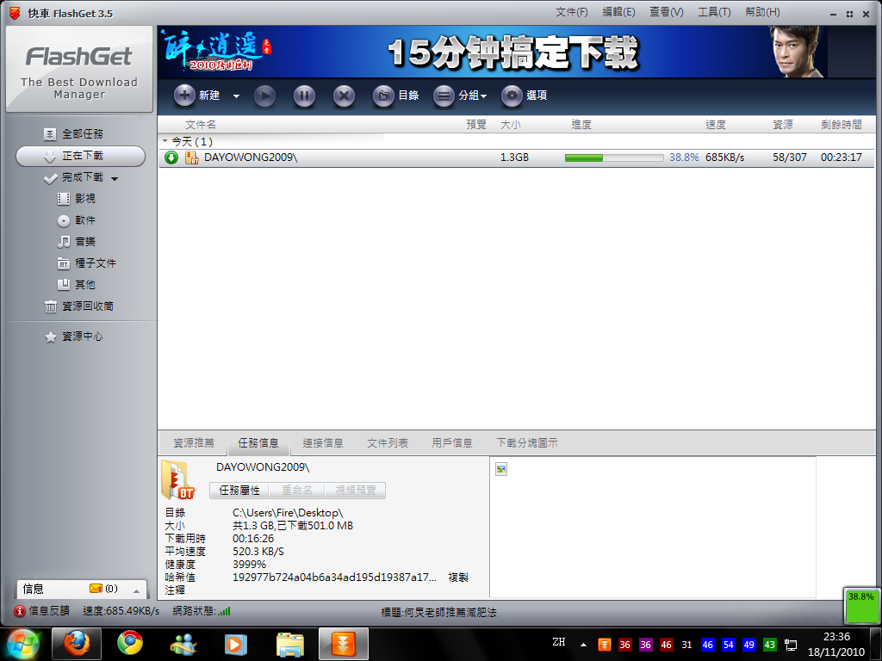Switch to the 文件列表 tab
This screenshot has width=882, height=661.
388,443
